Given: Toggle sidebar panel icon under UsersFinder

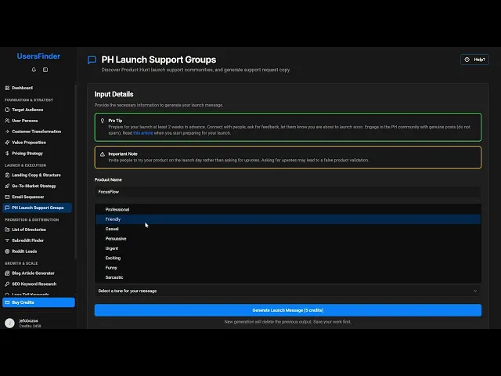Looking at the screenshot, I should [x=45, y=70].
